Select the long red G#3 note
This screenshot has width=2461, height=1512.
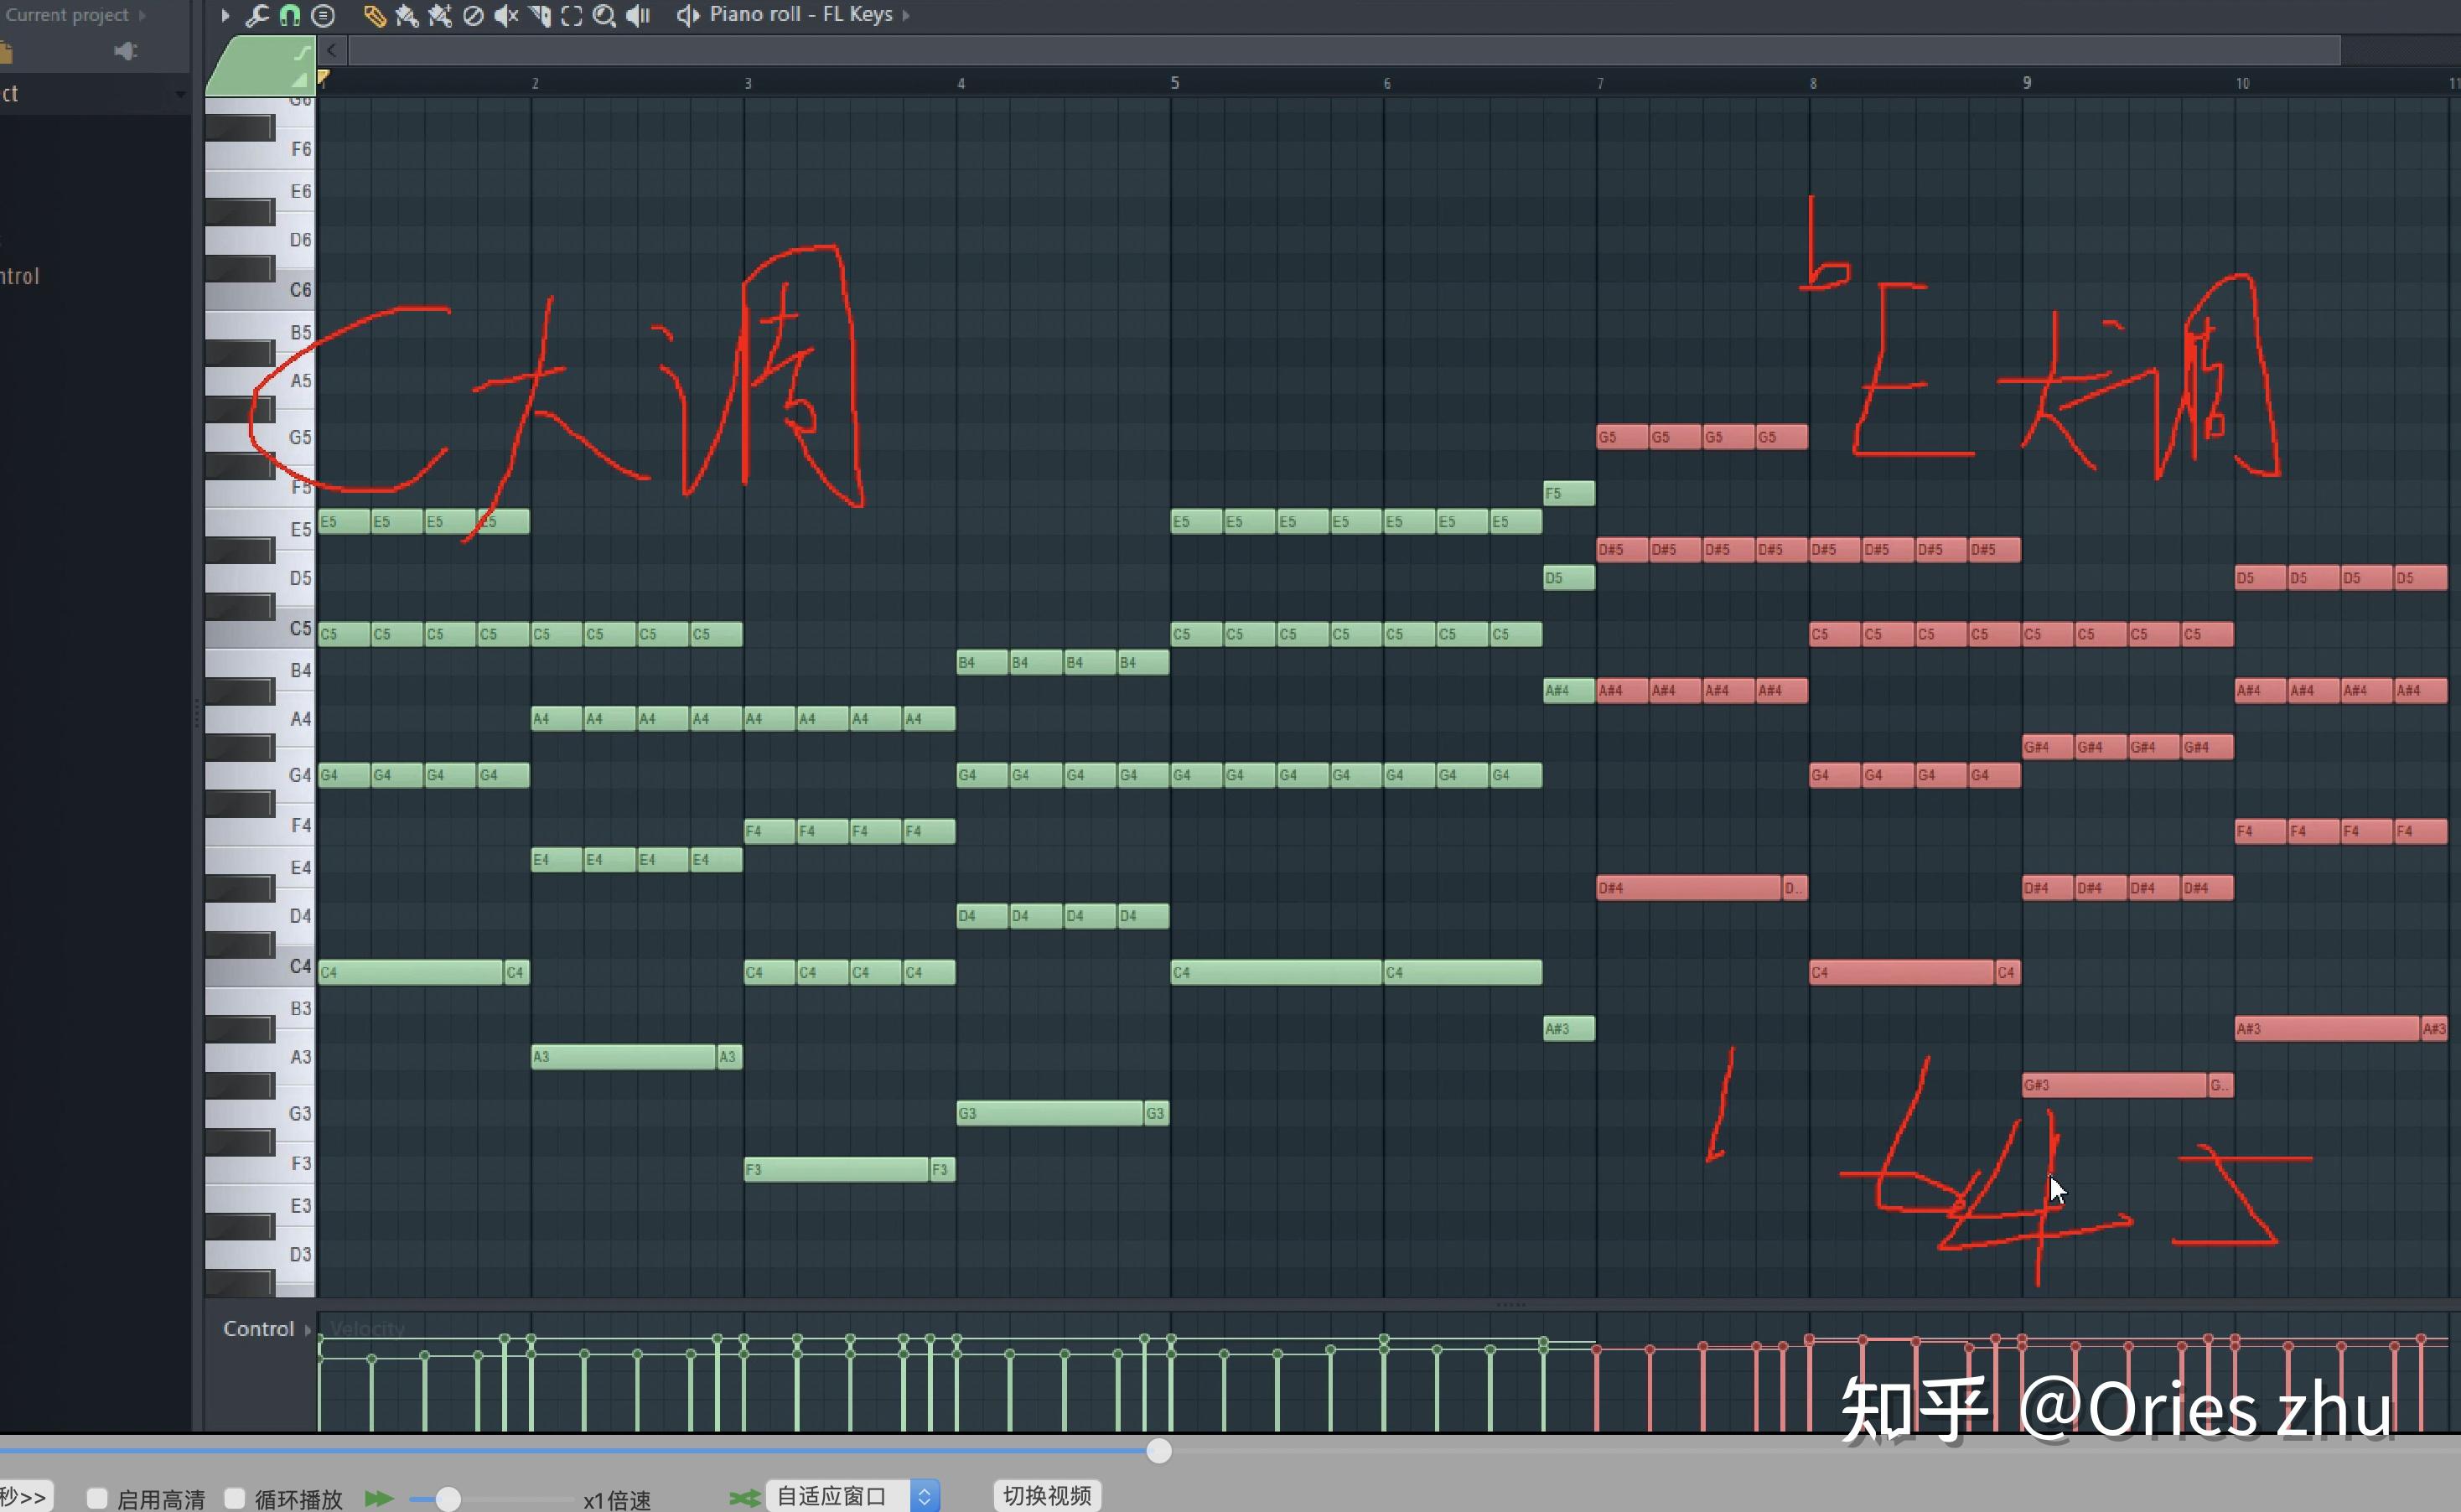(2115, 1085)
